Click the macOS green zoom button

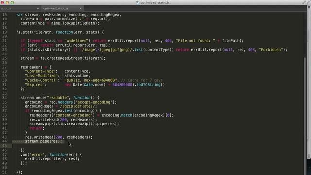(12, 2)
